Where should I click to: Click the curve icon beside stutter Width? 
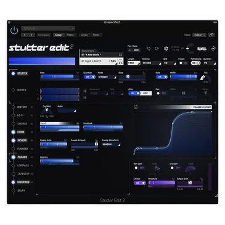(x=195, y=73)
